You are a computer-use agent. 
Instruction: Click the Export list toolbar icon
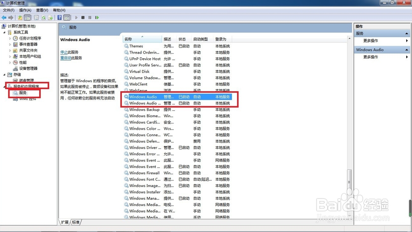click(50, 18)
